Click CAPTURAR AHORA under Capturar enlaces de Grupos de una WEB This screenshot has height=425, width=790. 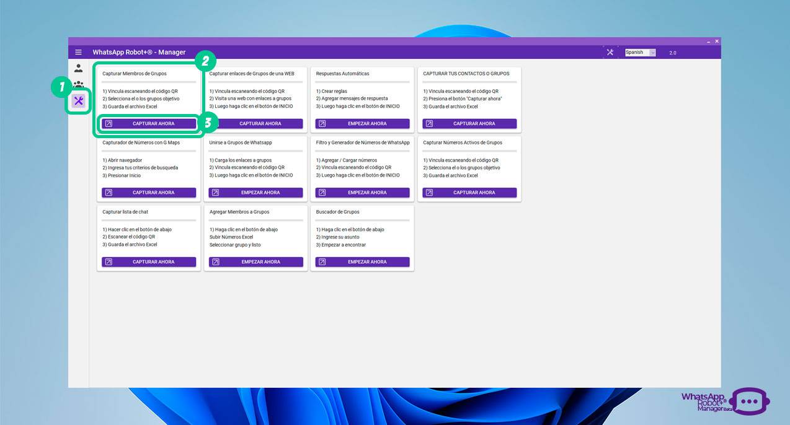pos(255,123)
